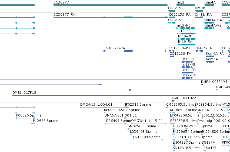The image size is (230, 152).
Task: Click the SD17818.5prime EST
Action: (174, 151)
